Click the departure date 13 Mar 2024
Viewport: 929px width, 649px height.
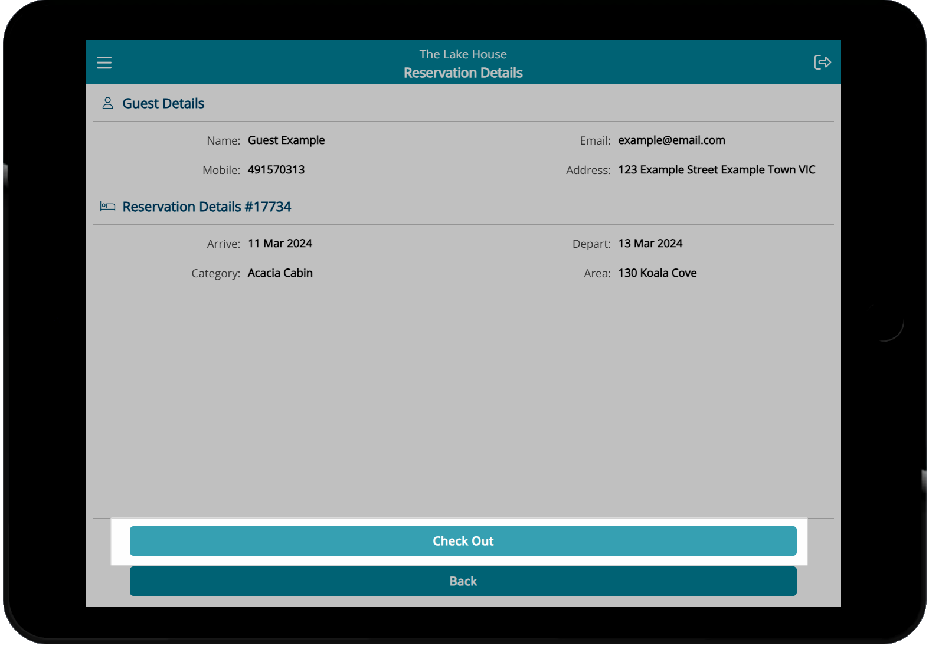coord(650,244)
